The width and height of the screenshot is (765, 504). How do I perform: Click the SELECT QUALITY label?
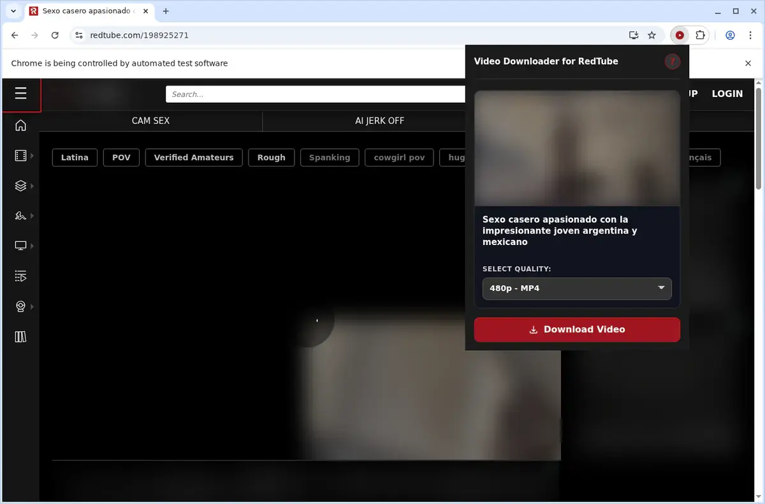click(x=516, y=269)
